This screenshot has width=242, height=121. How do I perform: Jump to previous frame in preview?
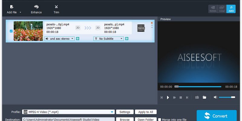click(162, 97)
